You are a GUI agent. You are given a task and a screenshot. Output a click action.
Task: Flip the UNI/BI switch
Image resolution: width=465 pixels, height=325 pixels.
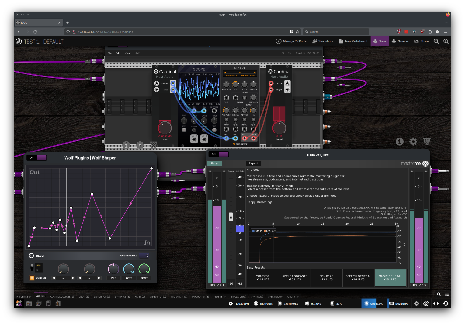(32, 268)
